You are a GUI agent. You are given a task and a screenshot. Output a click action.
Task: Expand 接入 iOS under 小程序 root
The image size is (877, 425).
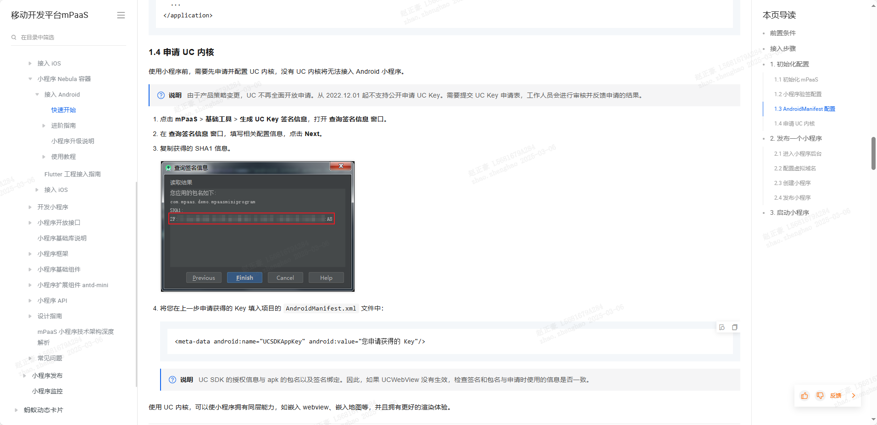[30, 63]
